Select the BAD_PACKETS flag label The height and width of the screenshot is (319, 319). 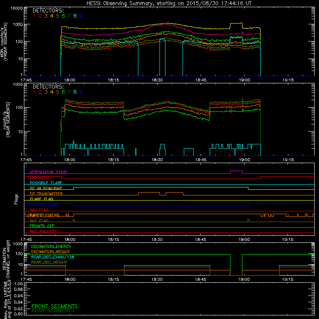tap(43, 231)
